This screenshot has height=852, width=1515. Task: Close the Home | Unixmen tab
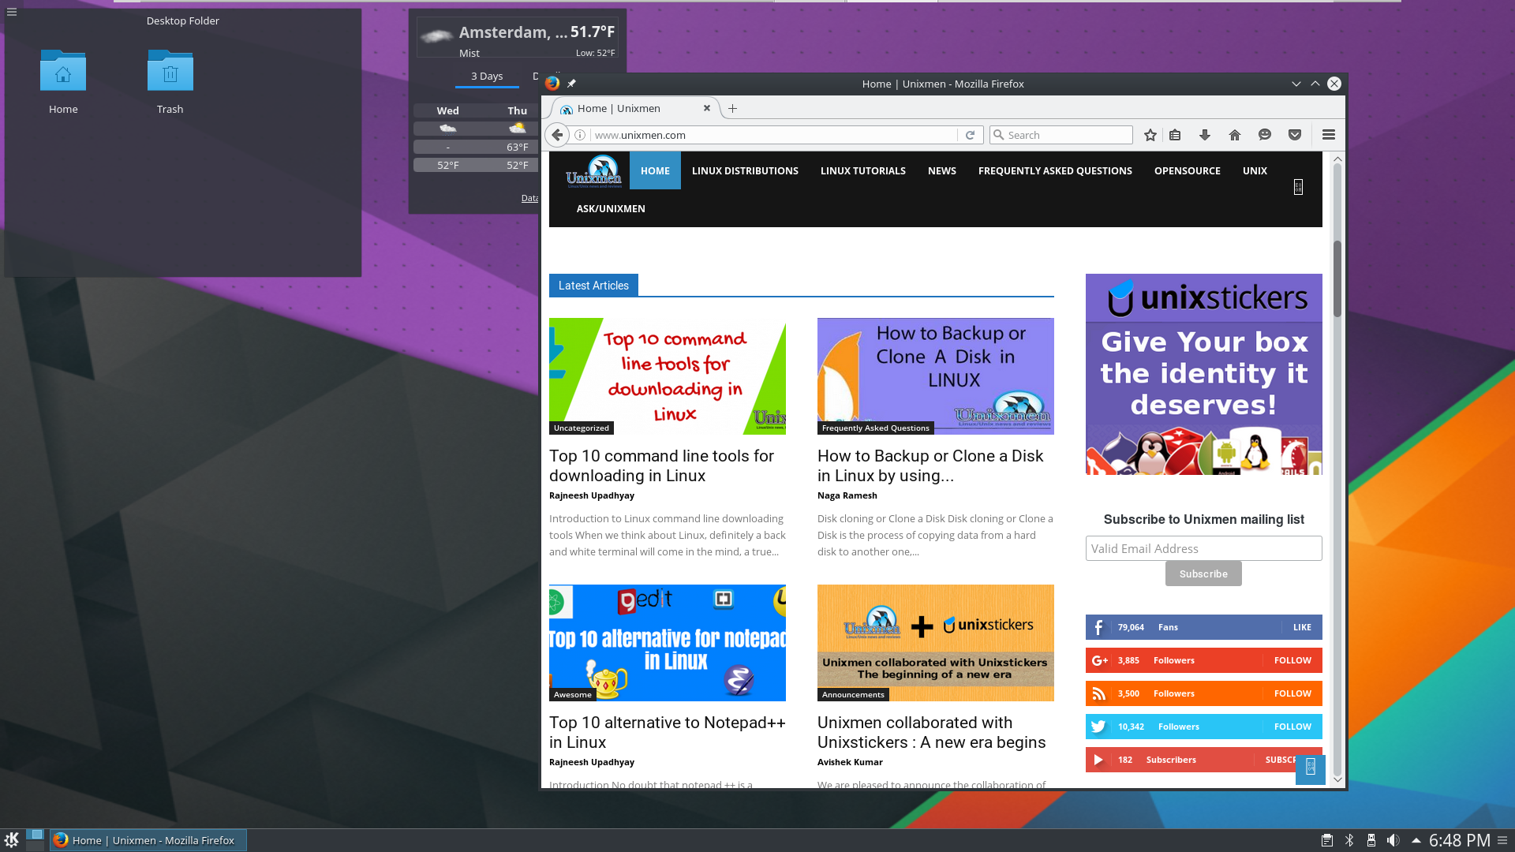[x=707, y=108]
